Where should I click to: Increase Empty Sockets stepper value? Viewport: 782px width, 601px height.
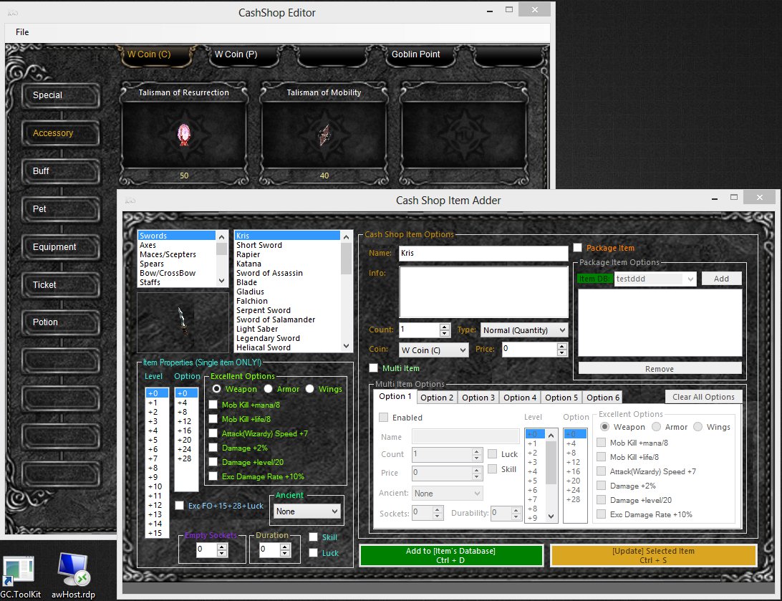(x=223, y=547)
